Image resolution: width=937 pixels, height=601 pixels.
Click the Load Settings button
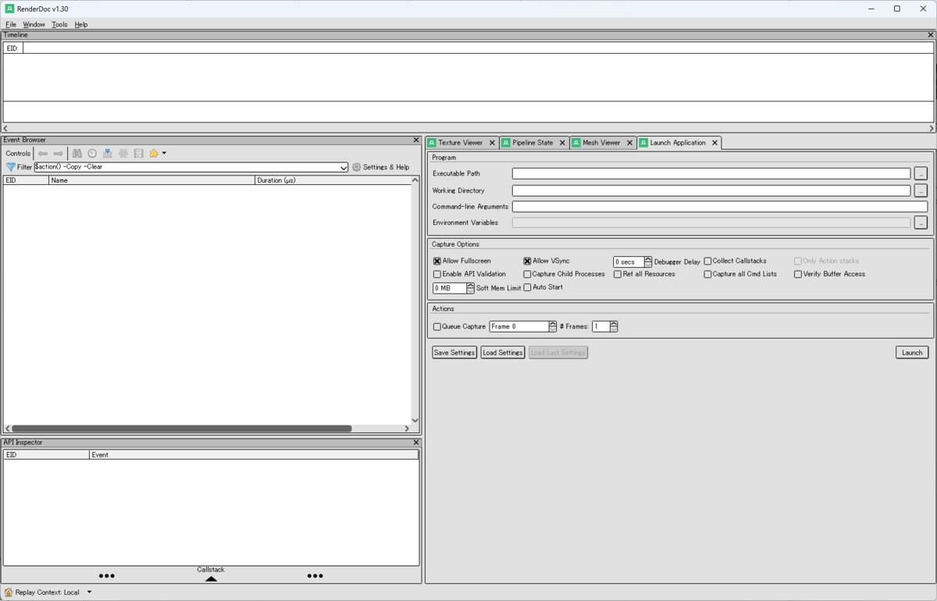pyautogui.click(x=503, y=353)
